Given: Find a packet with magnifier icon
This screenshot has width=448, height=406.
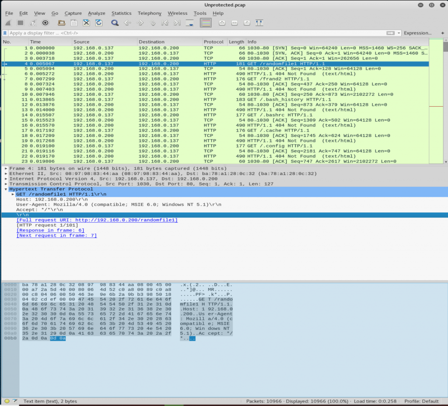Looking at the screenshot, I should coord(115,23).
